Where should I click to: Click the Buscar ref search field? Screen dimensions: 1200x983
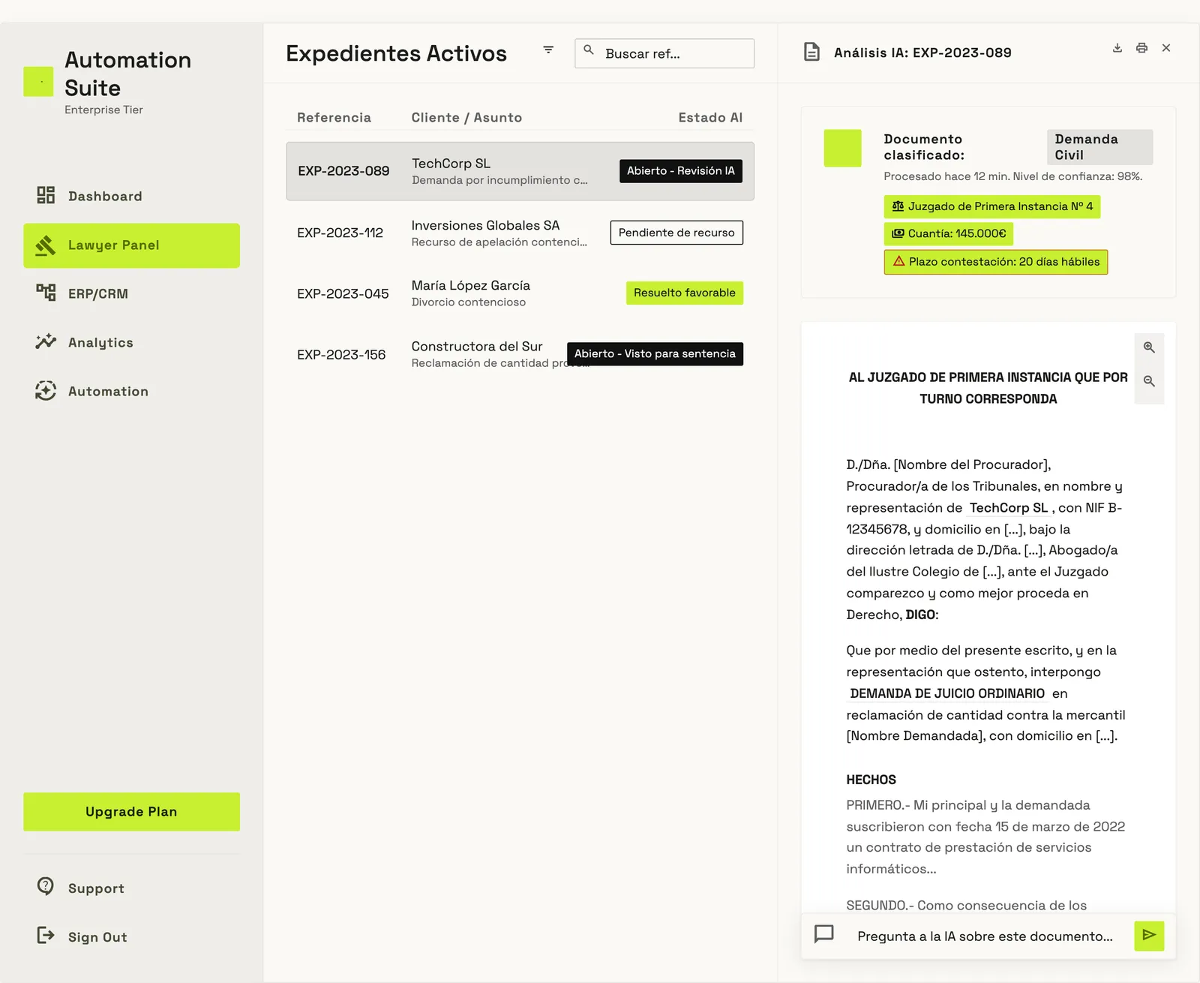pos(664,53)
